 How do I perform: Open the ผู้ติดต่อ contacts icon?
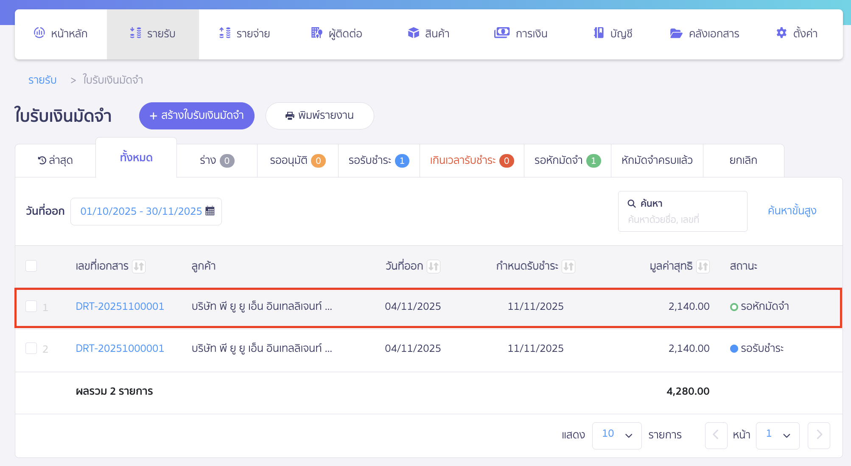316,33
